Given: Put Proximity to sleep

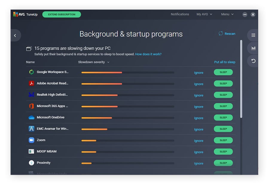Looking at the screenshot, I should click(223, 163).
